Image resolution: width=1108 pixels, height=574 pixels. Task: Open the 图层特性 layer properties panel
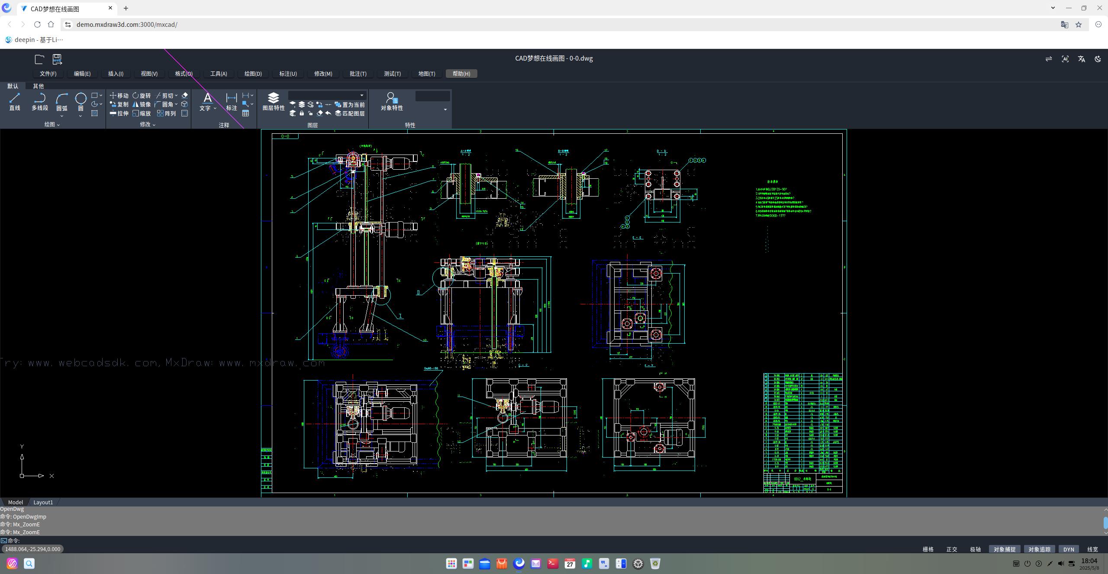(x=274, y=102)
